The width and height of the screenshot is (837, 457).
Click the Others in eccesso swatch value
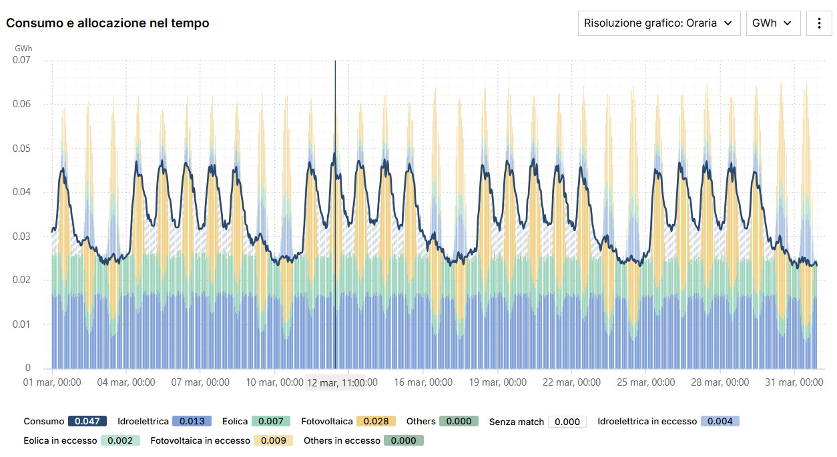[404, 440]
